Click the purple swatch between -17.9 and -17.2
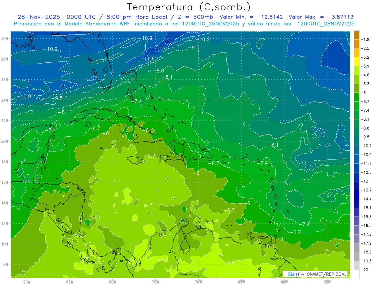371x286 pixels. 356,239
